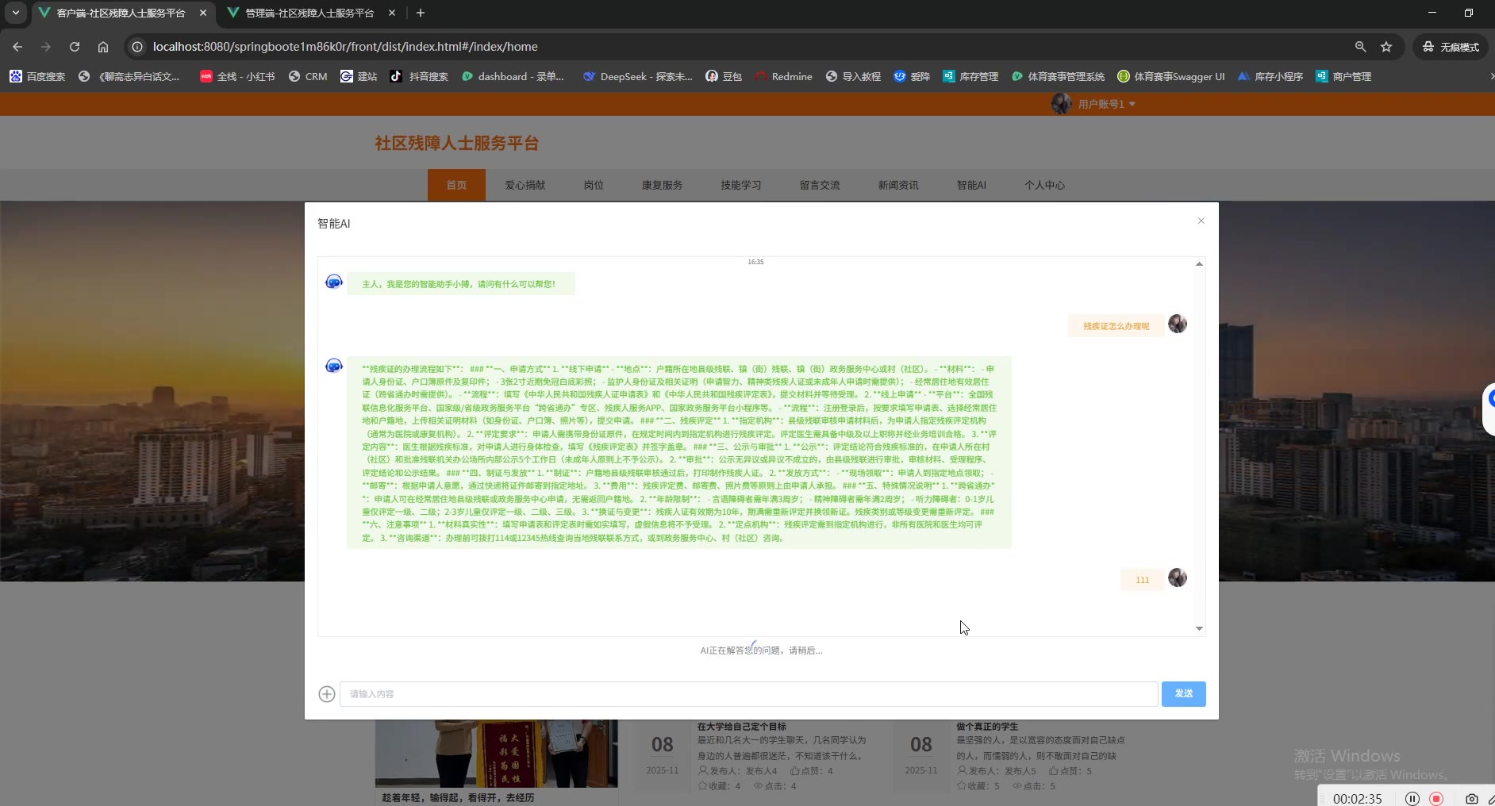Image resolution: width=1495 pixels, height=806 pixels.
Task: Open the 用户账号1 account dropdown
Action: 1093,104
